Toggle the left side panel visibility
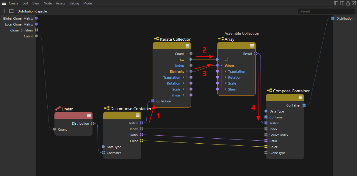 click(x=336, y=3)
